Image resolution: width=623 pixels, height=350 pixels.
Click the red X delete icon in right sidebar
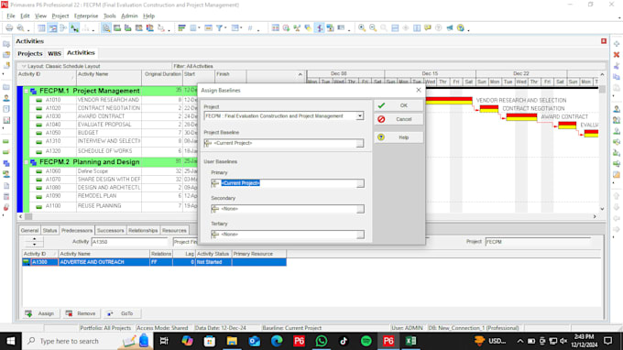[617, 55]
